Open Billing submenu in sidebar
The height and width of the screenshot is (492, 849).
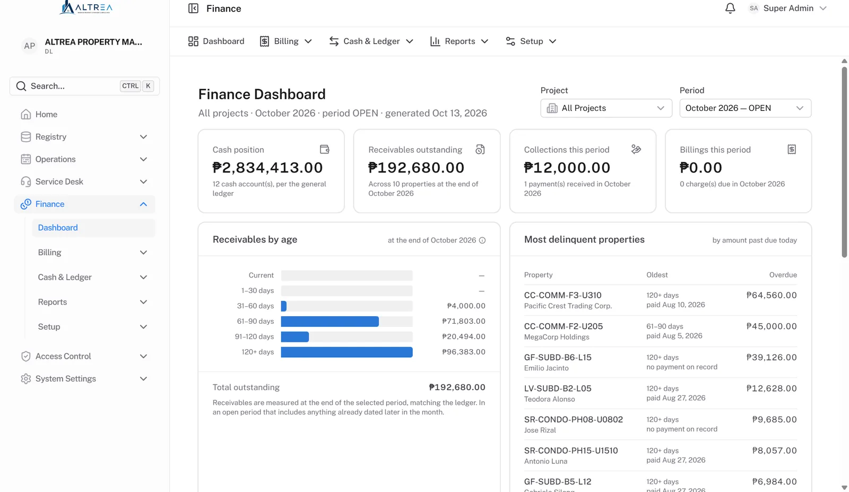click(93, 253)
